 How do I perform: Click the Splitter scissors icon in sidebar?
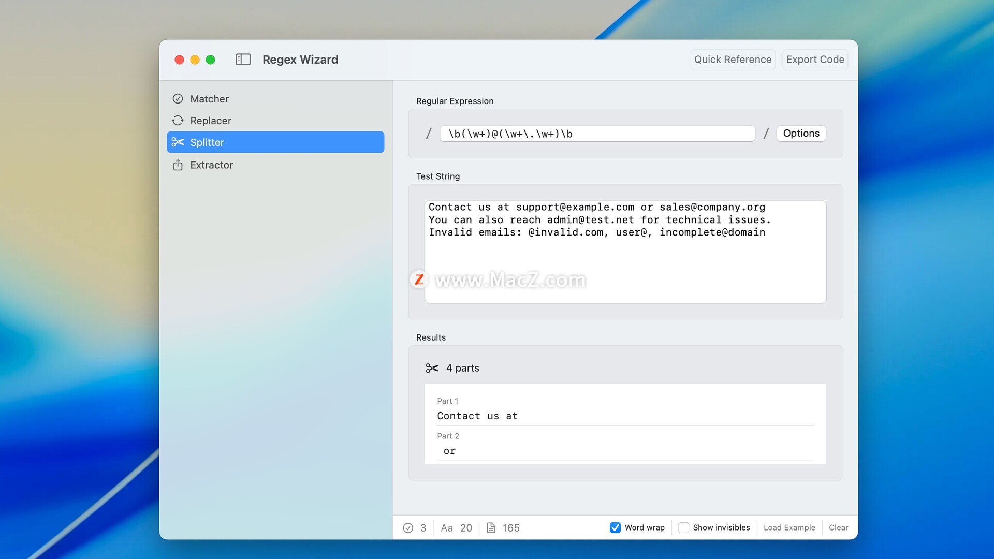(178, 142)
